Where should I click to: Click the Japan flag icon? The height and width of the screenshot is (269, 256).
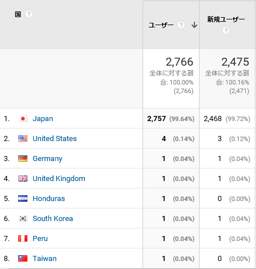[23, 119]
